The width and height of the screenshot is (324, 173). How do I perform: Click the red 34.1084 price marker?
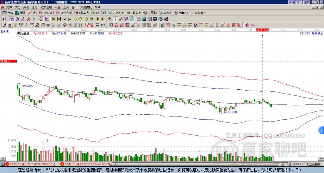(9, 61)
